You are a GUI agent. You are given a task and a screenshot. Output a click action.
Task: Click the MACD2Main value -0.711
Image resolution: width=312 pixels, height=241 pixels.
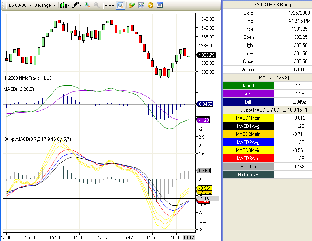click(x=299, y=134)
